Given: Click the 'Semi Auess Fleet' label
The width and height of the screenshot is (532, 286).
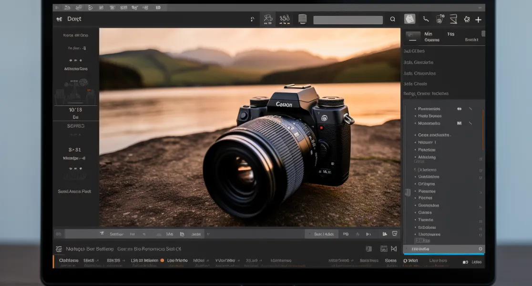Looking at the screenshot, I should click(74, 191).
